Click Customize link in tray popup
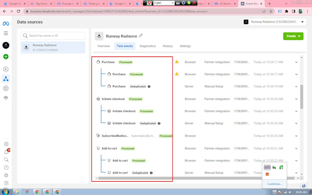This screenshot has height=195, width=312. [x=274, y=184]
